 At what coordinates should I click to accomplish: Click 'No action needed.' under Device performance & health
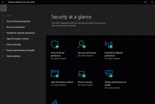click(112, 88)
